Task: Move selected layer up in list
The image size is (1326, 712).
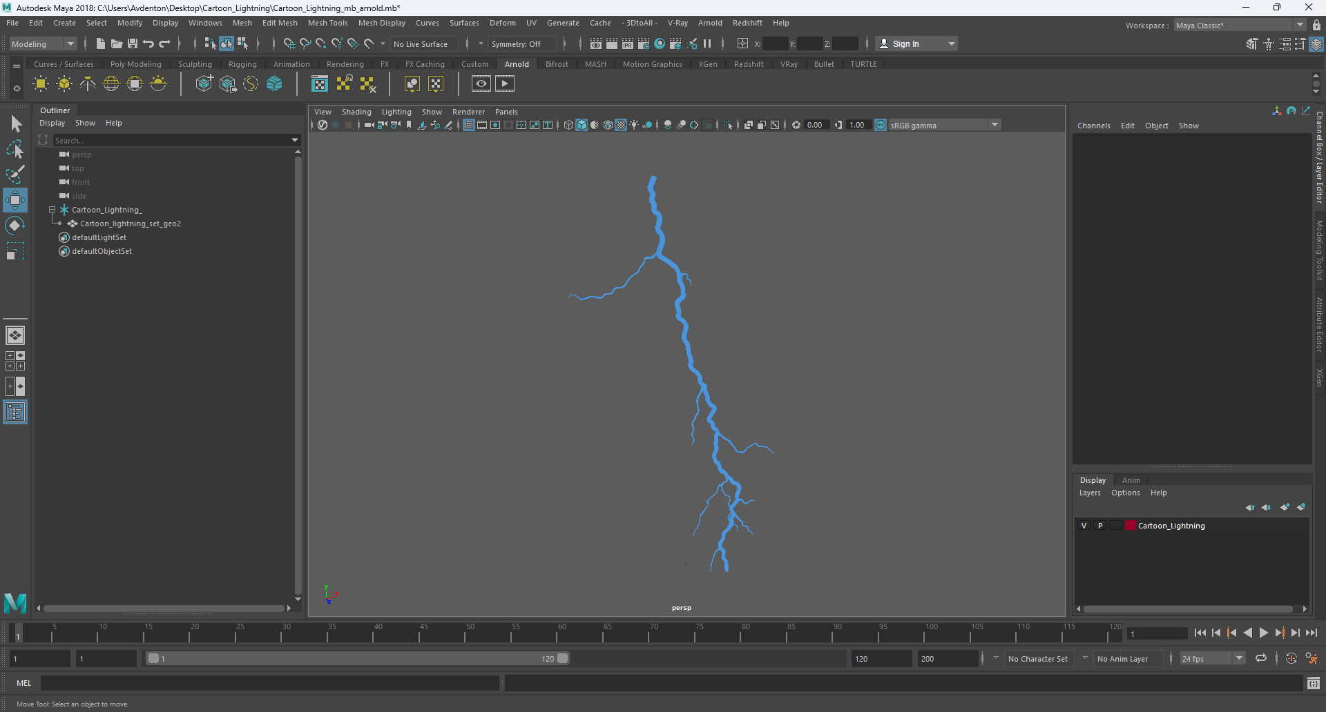Action: pyautogui.click(x=1250, y=507)
